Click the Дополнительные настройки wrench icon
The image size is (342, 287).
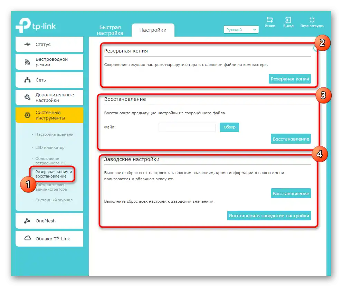[x=28, y=97]
